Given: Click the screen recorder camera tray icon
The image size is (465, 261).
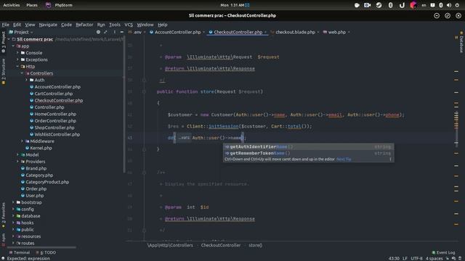Looking at the screenshot, I should coord(367,5).
